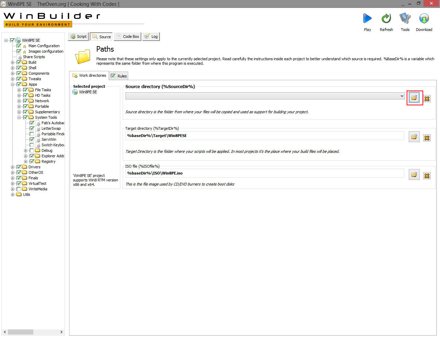
Task: Browse for the source directory folder
Action: coord(414,98)
